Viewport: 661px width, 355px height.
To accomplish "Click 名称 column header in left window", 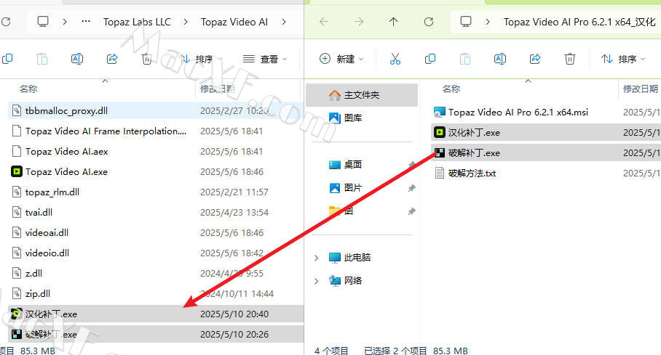I will pos(28,89).
